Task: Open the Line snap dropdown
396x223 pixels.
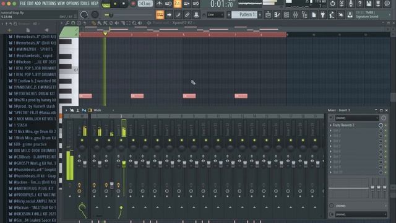Action: [x=215, y=15]
